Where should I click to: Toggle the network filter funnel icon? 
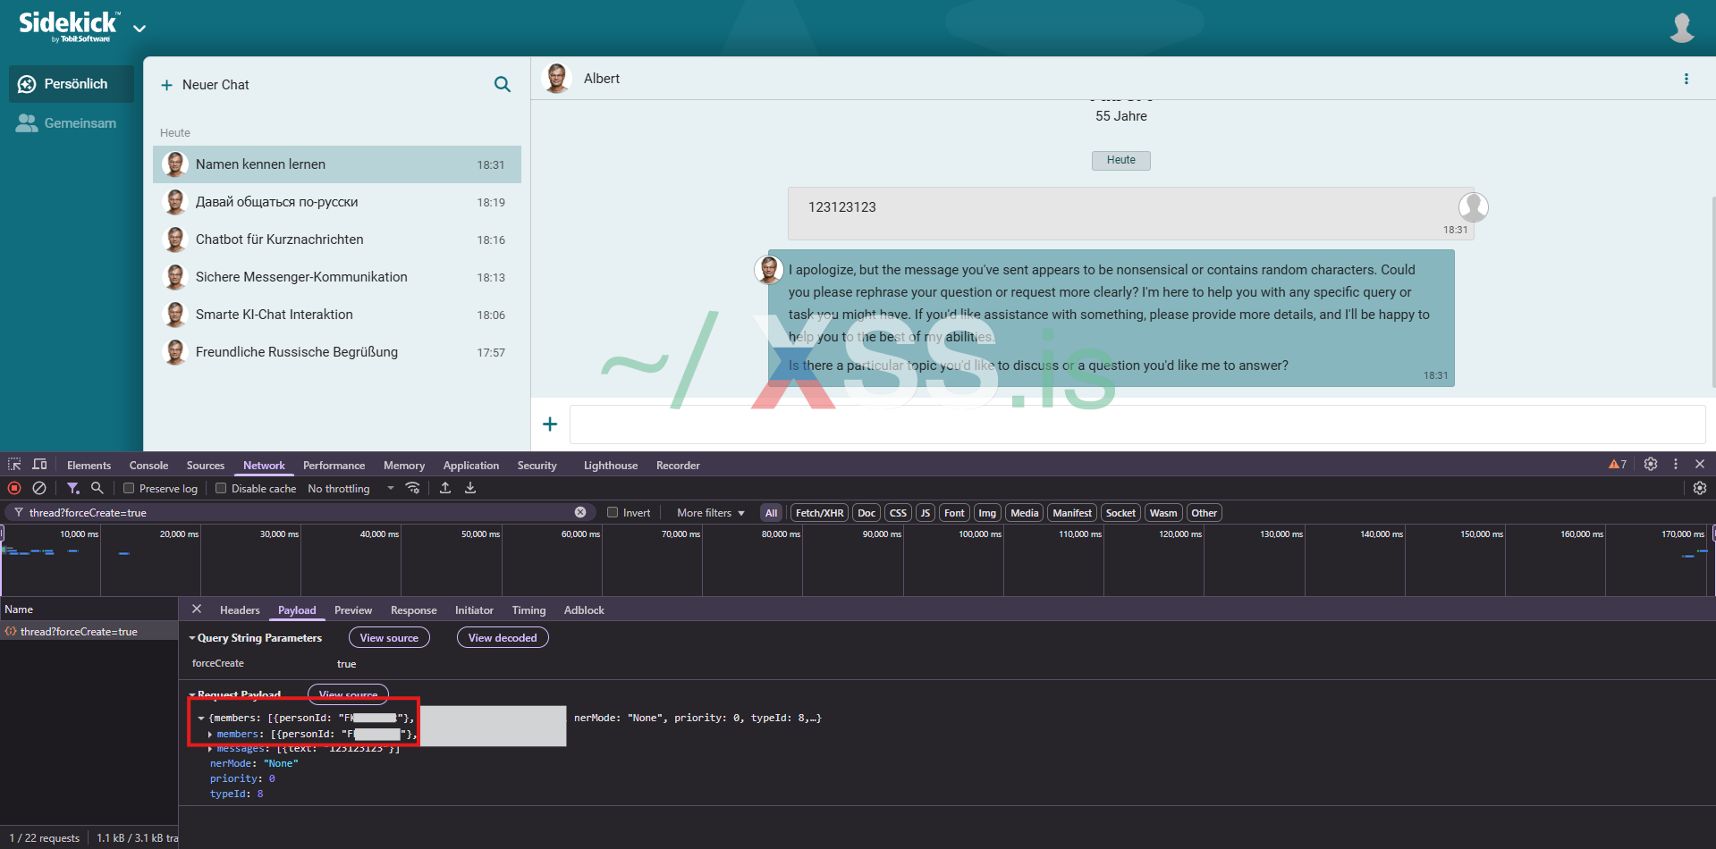73,488
